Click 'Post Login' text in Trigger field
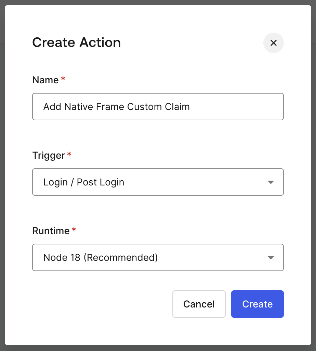Viewport: 316px width, 351px height. click(x=101, y=182)
